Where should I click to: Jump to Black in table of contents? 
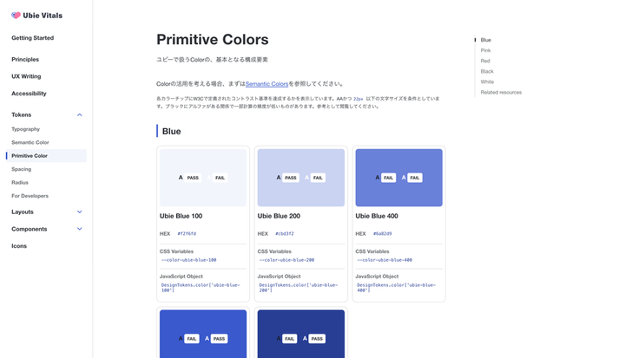[x=487, y=71]
